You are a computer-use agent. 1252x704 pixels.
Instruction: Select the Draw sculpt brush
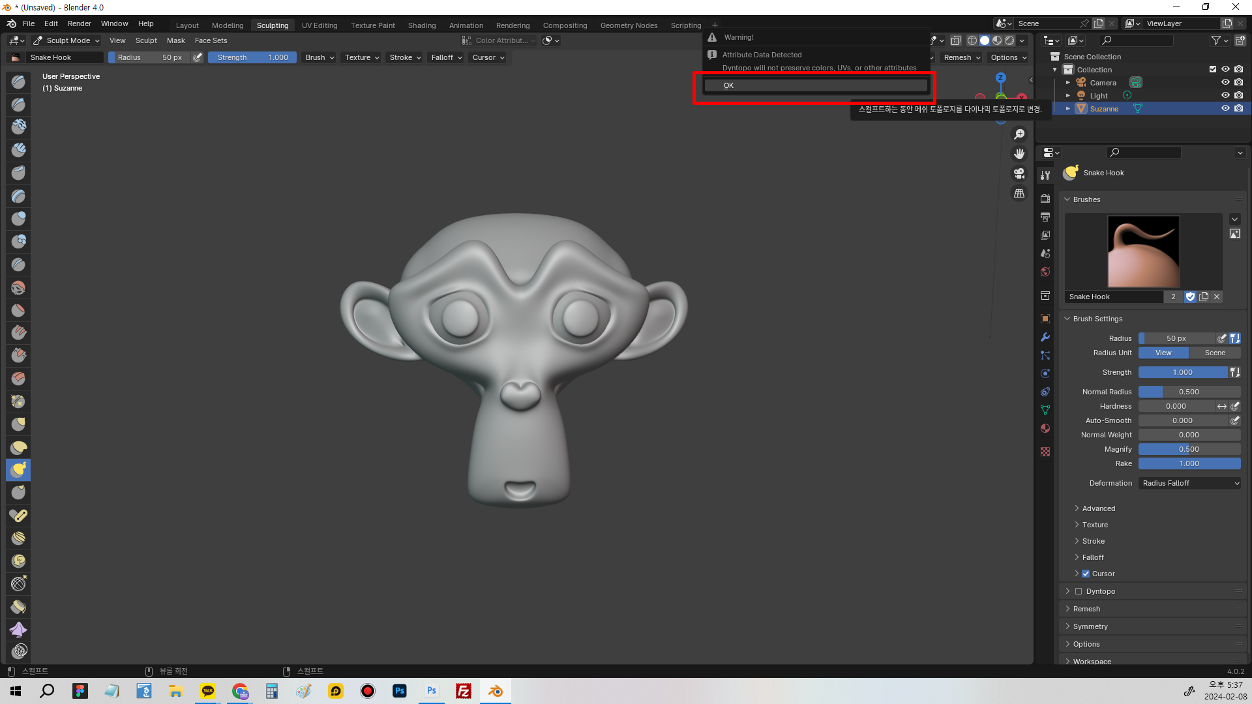pos(18,81)
